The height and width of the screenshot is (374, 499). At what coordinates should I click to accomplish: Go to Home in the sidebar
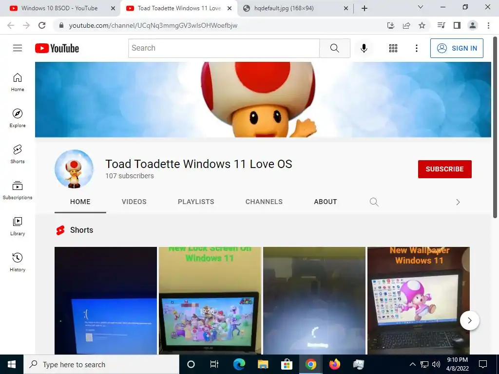[18, 82]
